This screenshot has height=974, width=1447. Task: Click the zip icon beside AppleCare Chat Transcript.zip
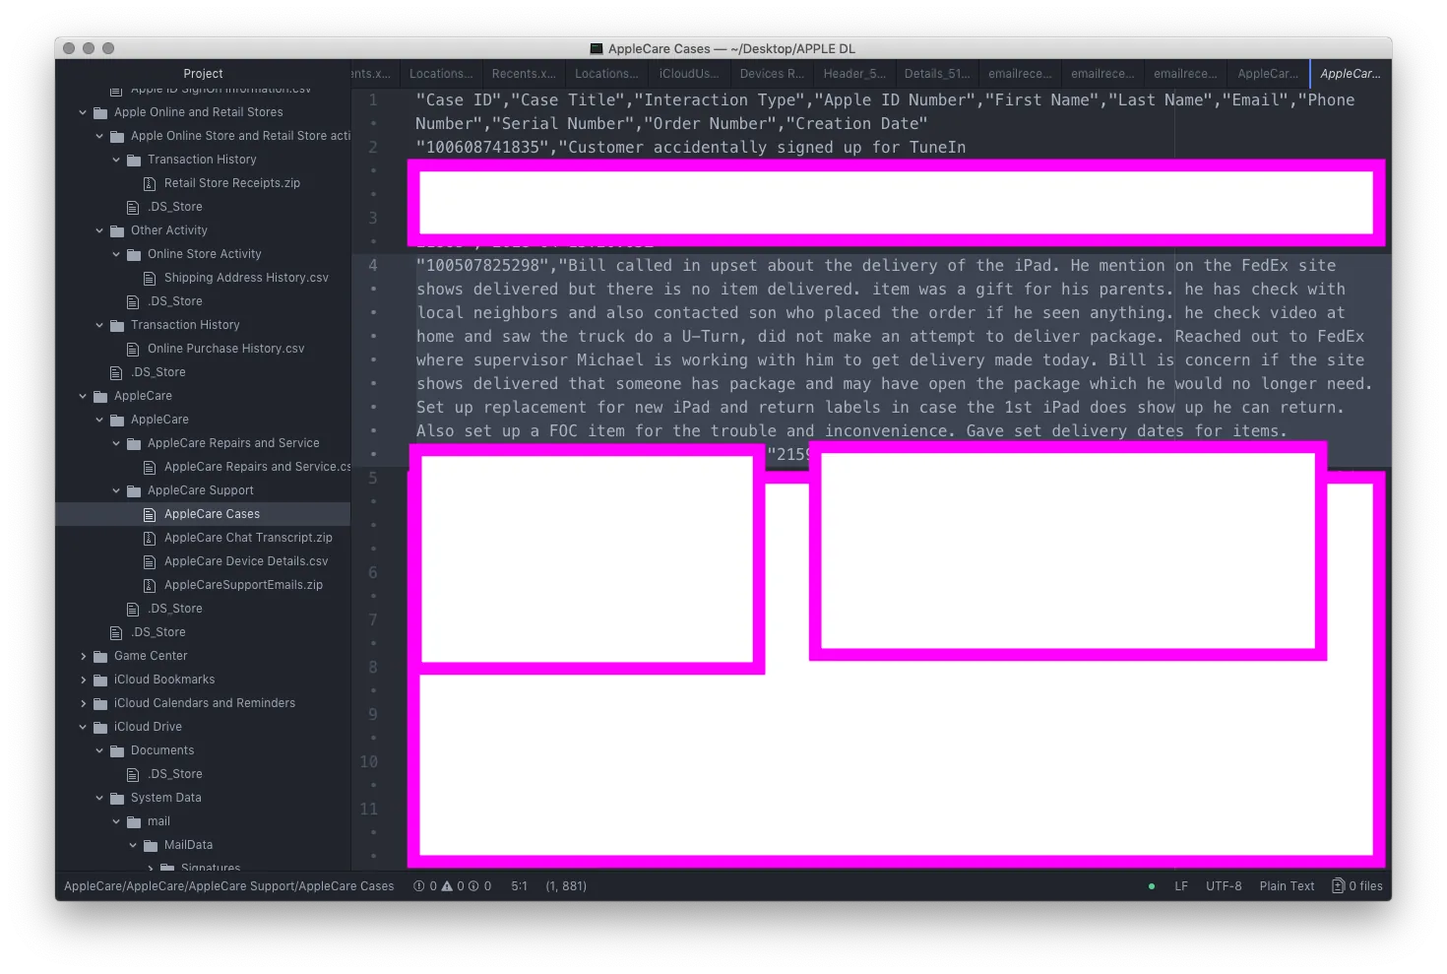(150, 538)
